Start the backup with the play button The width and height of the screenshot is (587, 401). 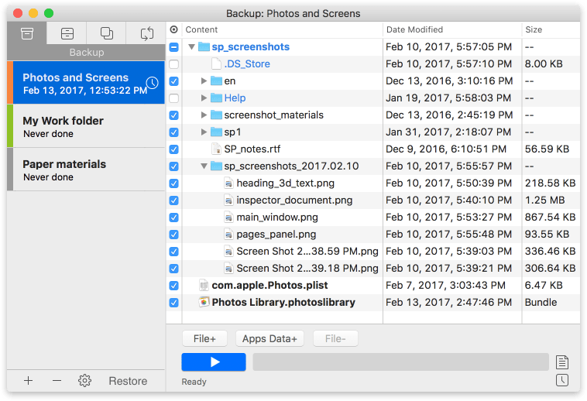(214, 362)
